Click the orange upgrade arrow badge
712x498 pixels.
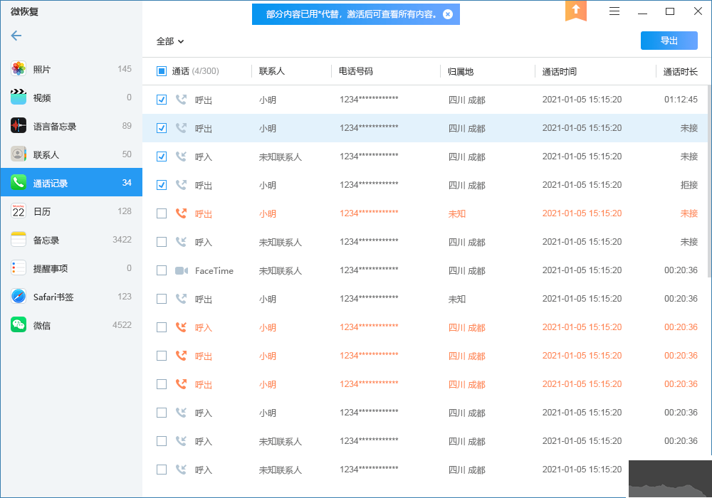point(576,11)
